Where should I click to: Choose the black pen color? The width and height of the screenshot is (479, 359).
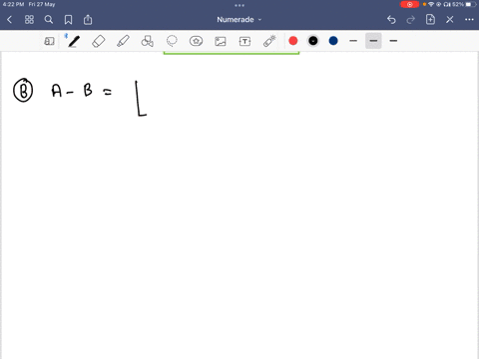[x=313, y=41]
